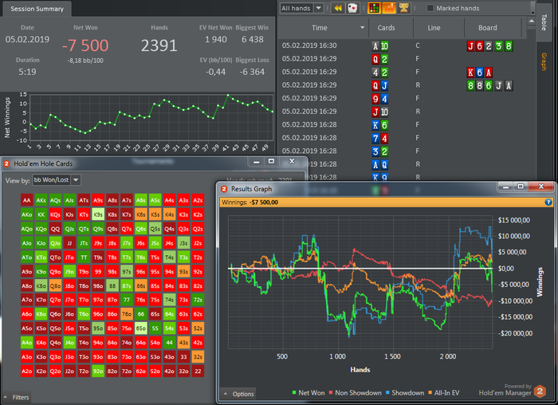The image size is (558, 405).
Task: Click the Board column header
Action: pyautogui.click(x=493, y=28)
